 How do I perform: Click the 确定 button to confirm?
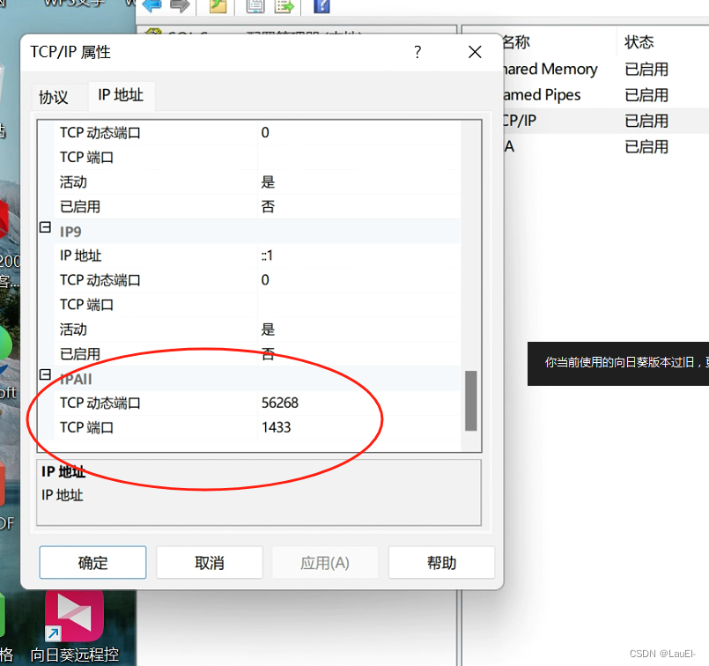click(92, 562)
